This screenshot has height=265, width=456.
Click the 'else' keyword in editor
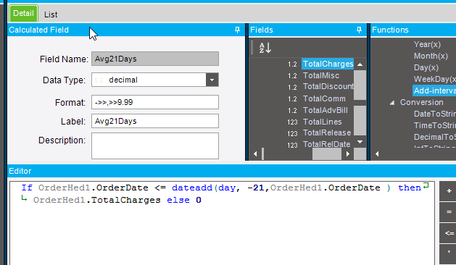[178, 201]
